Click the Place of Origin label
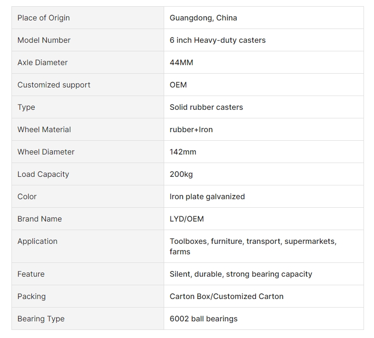The height and width of the screenshot is (338, 374). 44,18
